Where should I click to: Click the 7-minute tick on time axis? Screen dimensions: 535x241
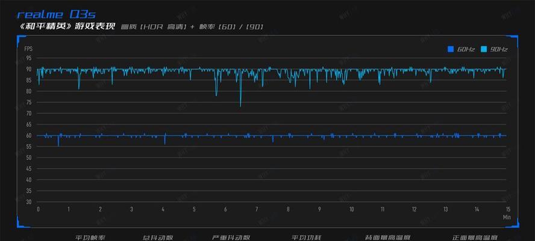257,210
